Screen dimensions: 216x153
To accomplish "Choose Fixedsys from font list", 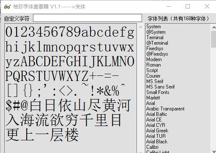I will tap(155, 48).
